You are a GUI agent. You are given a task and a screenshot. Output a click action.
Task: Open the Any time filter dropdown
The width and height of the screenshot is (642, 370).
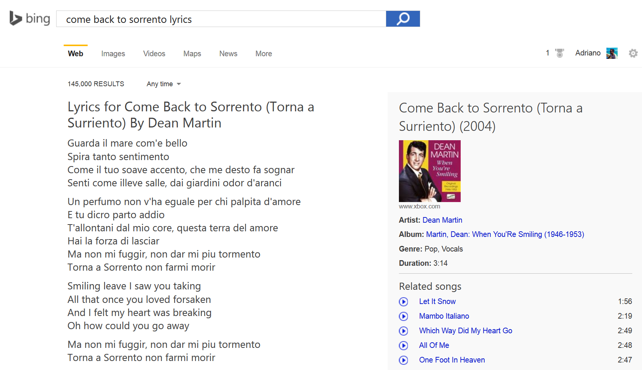click(x=164, y=84)
